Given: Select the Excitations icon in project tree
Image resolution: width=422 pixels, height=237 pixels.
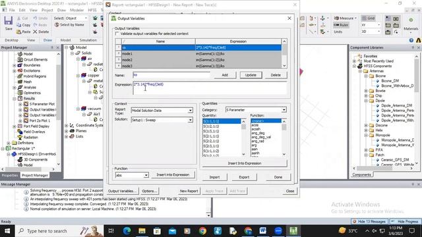Looking at the screenshot, I should pyautogui.click(x=20, y=70).
